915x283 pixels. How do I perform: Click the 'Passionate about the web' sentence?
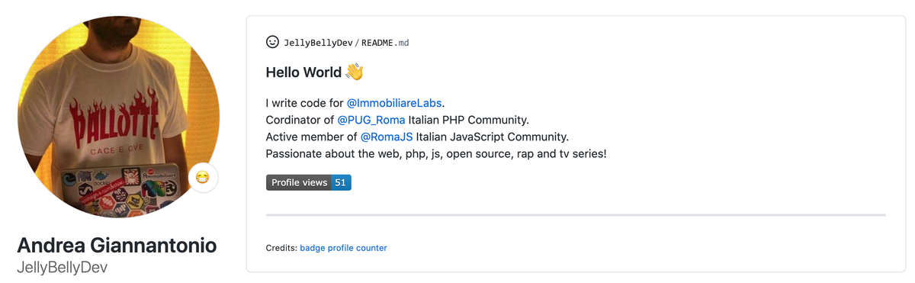tap(436, 154)
